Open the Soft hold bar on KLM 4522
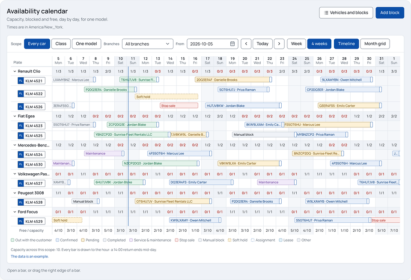411x280 pixels. (x=167, y=97)
